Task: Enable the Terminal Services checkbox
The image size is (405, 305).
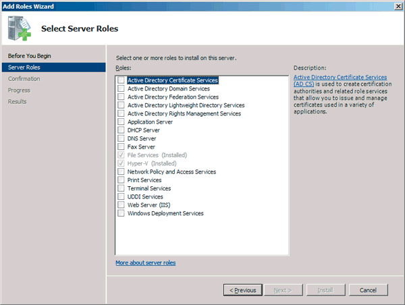Action: tap(121, 188)
